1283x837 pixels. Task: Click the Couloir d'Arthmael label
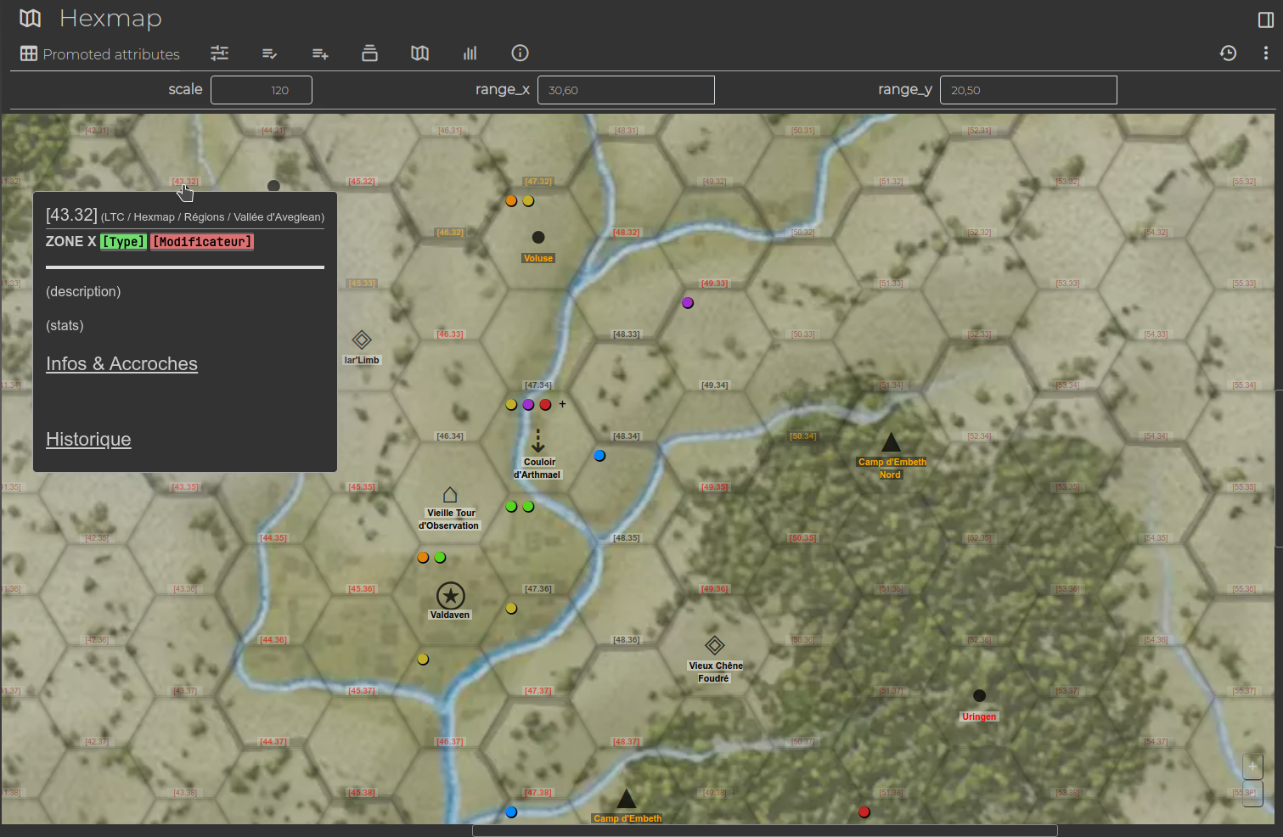pos(537,469)
